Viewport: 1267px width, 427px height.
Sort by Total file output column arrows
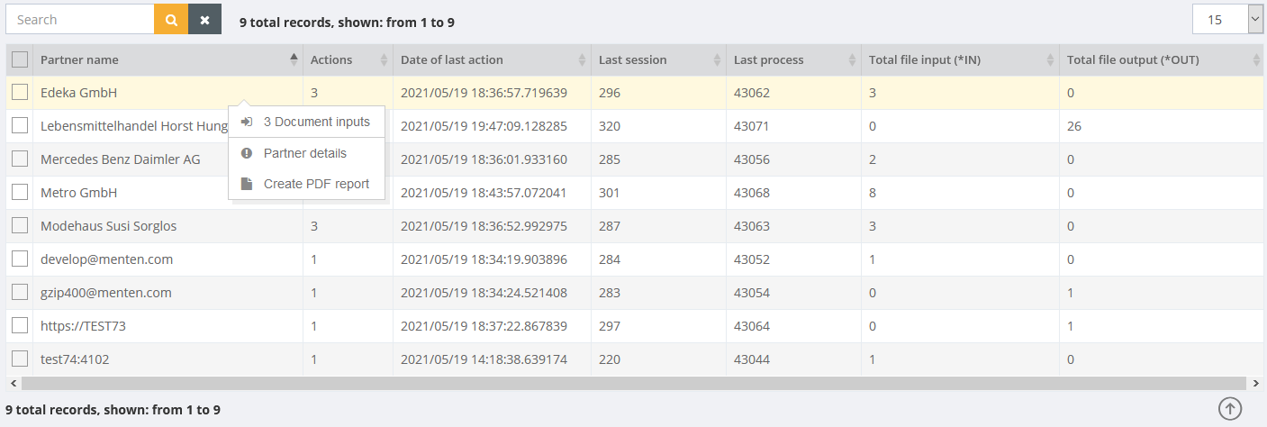[x=1257, y=60]
